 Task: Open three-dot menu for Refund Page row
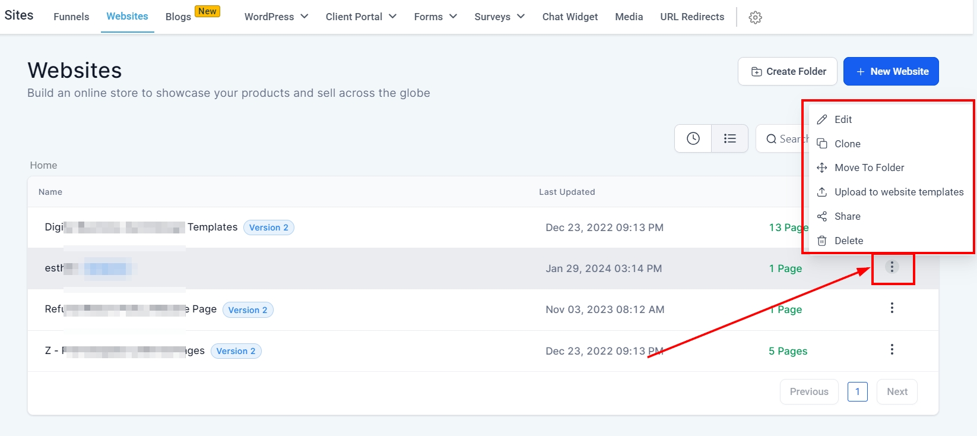[x=892, y=308]
